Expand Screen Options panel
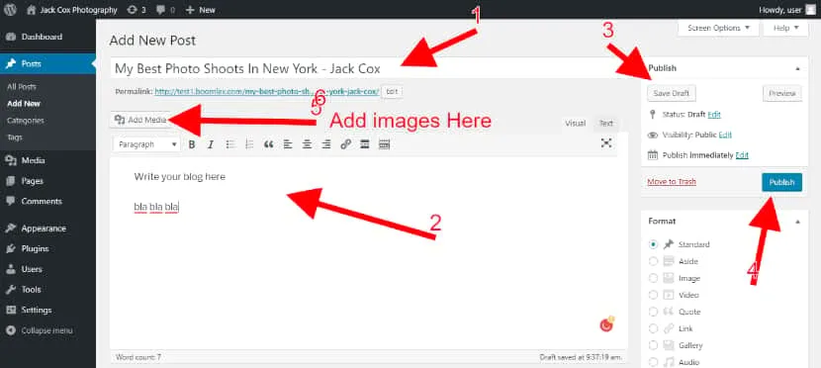Screen dimensions: 821x368 tap(718, 29)
